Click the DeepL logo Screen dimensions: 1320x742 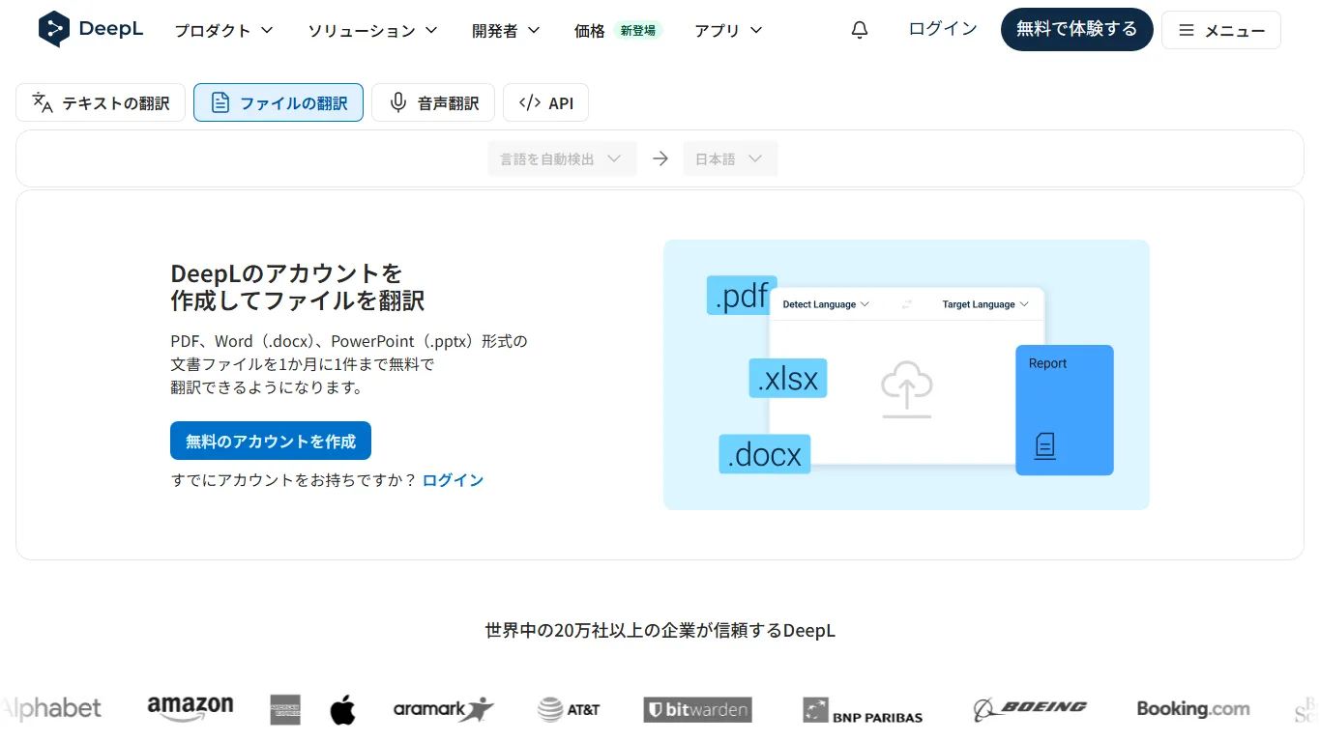point(90,29)
